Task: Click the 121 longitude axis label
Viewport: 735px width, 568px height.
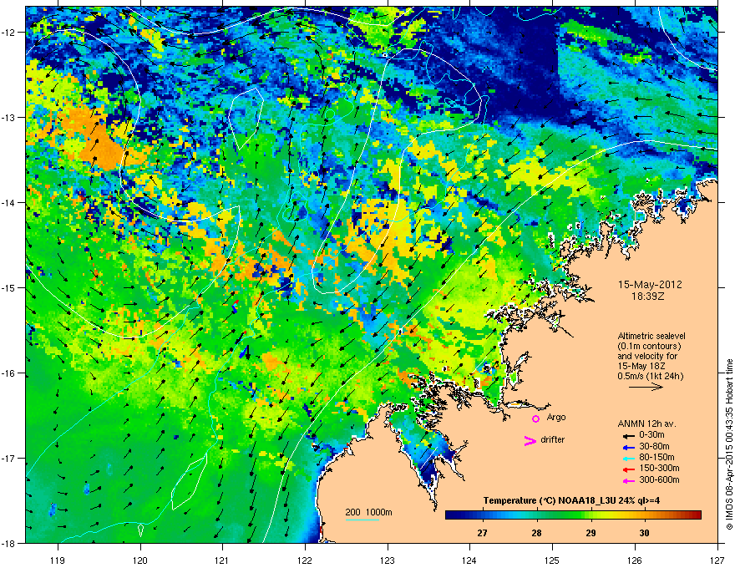Action: tap(223, 560)
